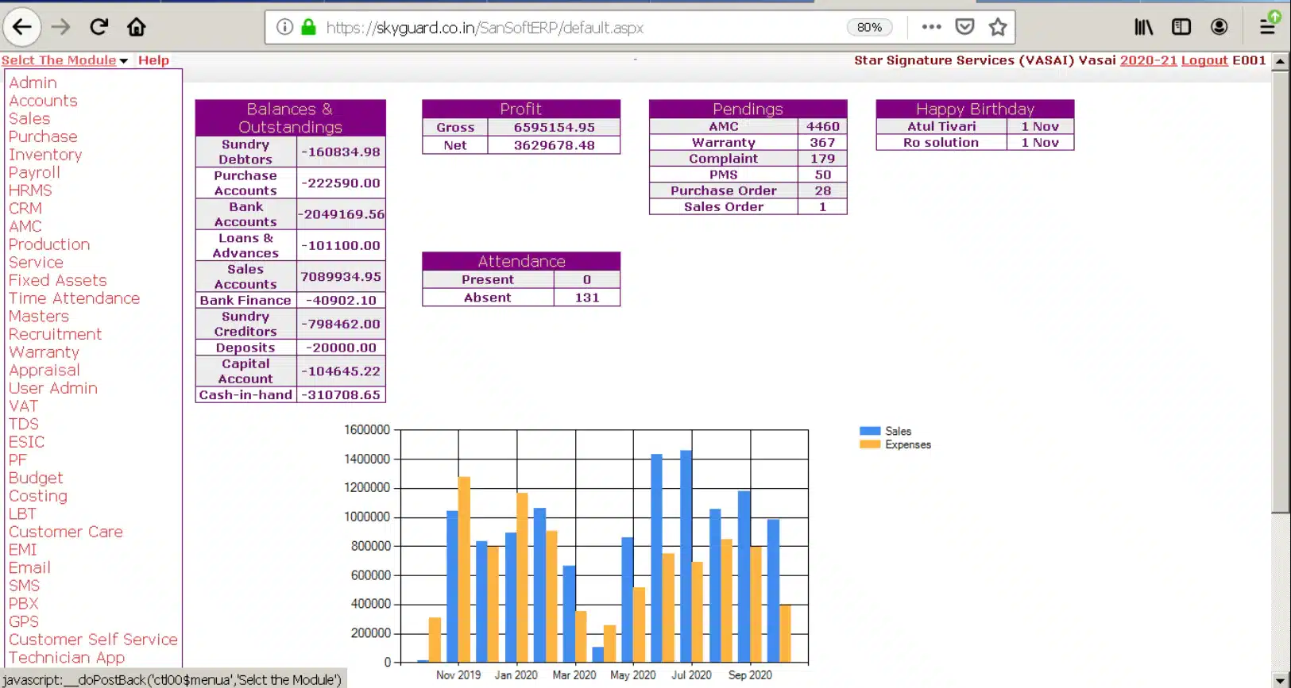1291x688 pixels.
Task: Open the Firefox account icon
Action: tap(1219, 27)
